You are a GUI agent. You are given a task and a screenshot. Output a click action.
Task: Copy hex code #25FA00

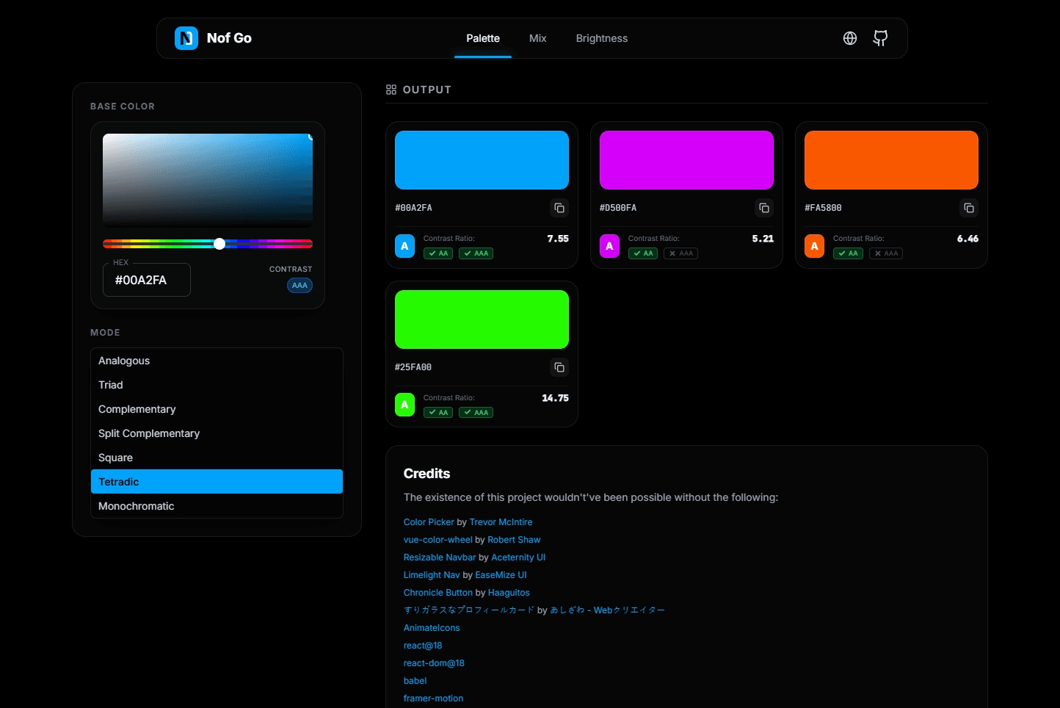coord(559,367)
